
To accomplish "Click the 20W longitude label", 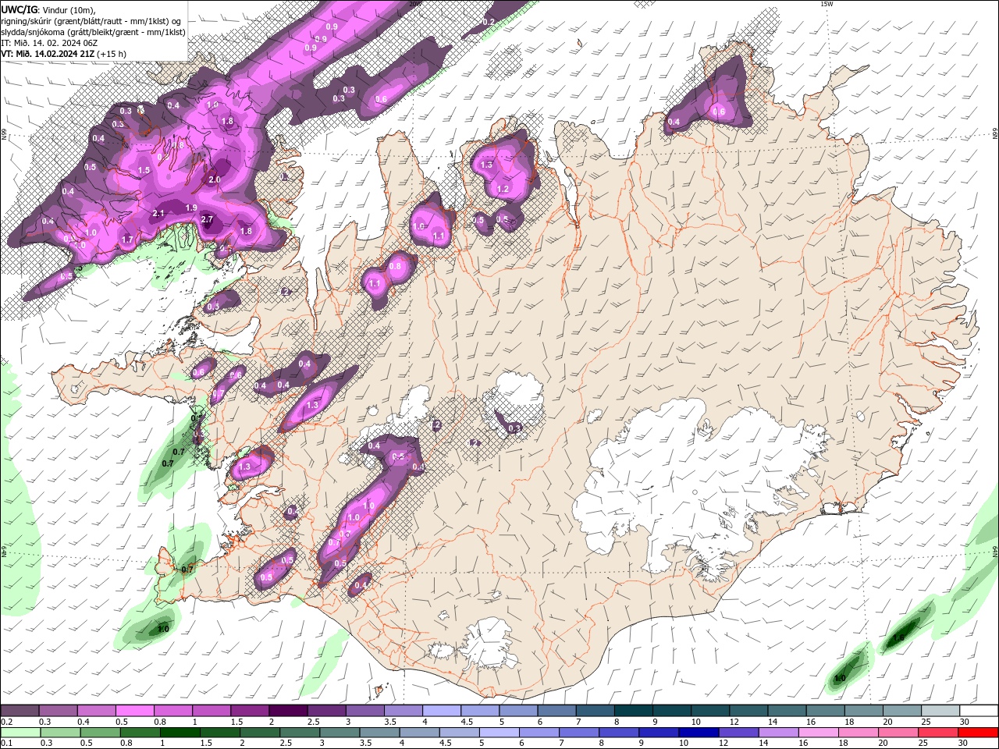I will (414, 4).
